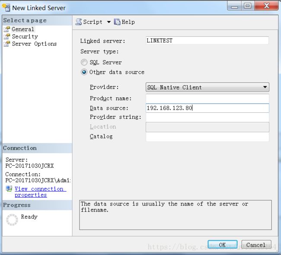Switch to Server Options page
Viewport: 281px width, 255px height.
click(x=34, y=44)
